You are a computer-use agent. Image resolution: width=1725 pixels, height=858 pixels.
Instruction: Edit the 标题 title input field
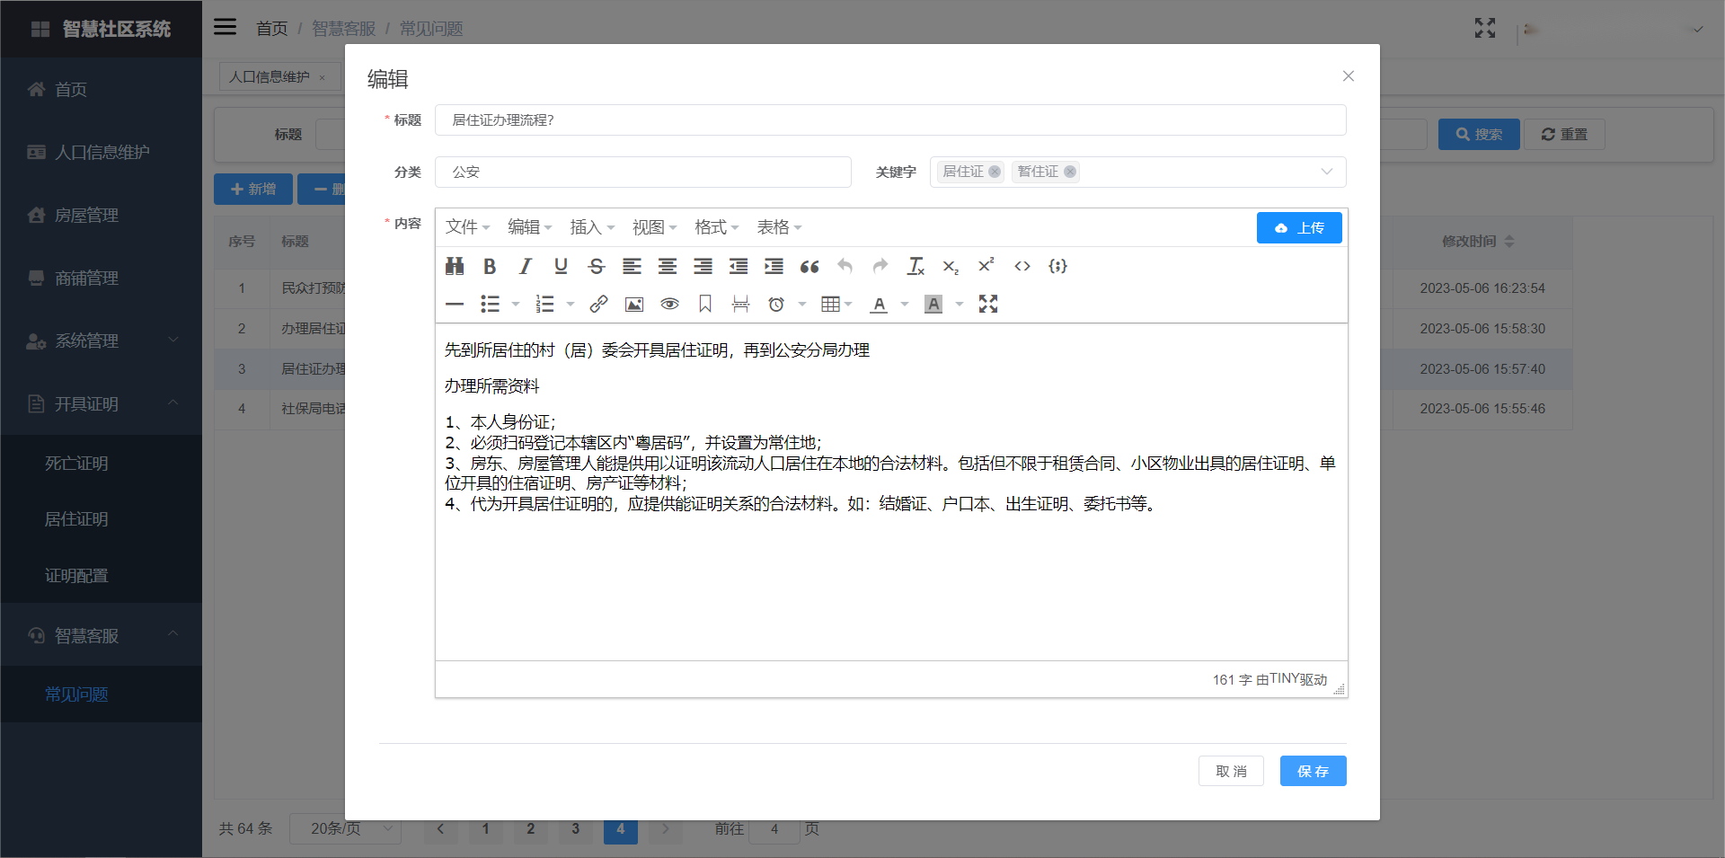tap(890, 120)
